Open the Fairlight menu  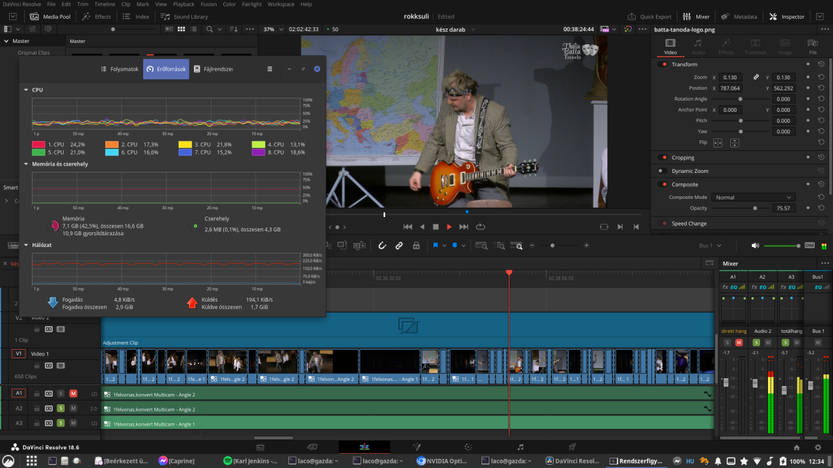251,4
